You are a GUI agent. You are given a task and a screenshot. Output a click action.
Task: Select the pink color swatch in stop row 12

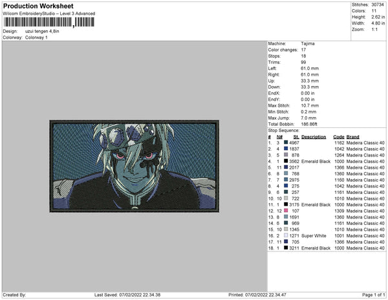(286, 211)
